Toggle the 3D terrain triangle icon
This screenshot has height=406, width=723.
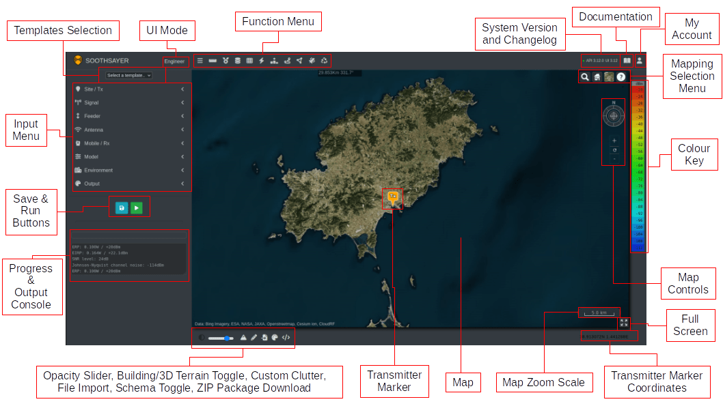(x=243, y=337)
